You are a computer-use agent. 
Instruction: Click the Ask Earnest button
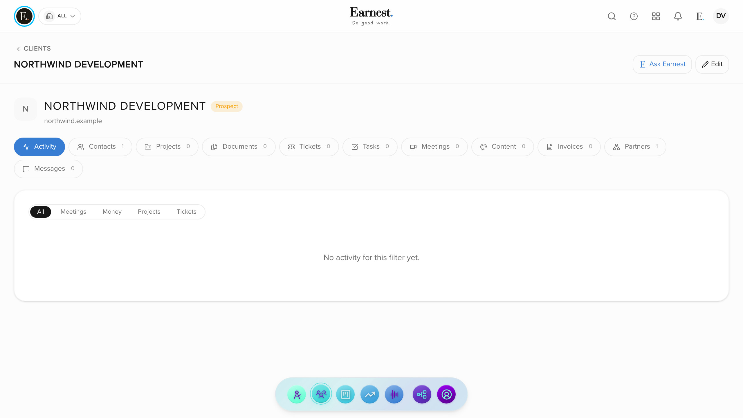[x=662, y=64]
